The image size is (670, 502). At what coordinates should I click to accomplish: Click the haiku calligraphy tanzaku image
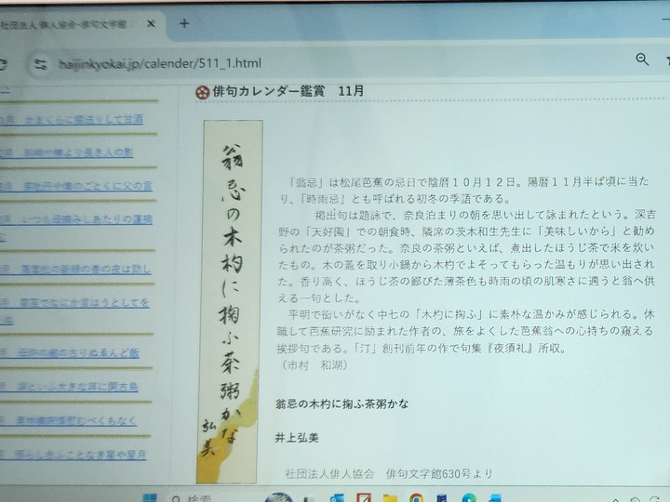click(x=230, y=297)
